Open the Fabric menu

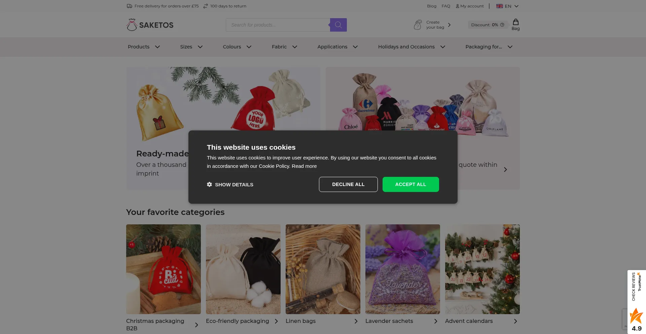pos(279,47)
